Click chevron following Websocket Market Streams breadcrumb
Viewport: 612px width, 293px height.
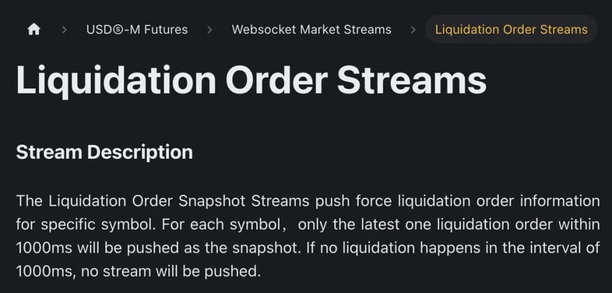413,29
